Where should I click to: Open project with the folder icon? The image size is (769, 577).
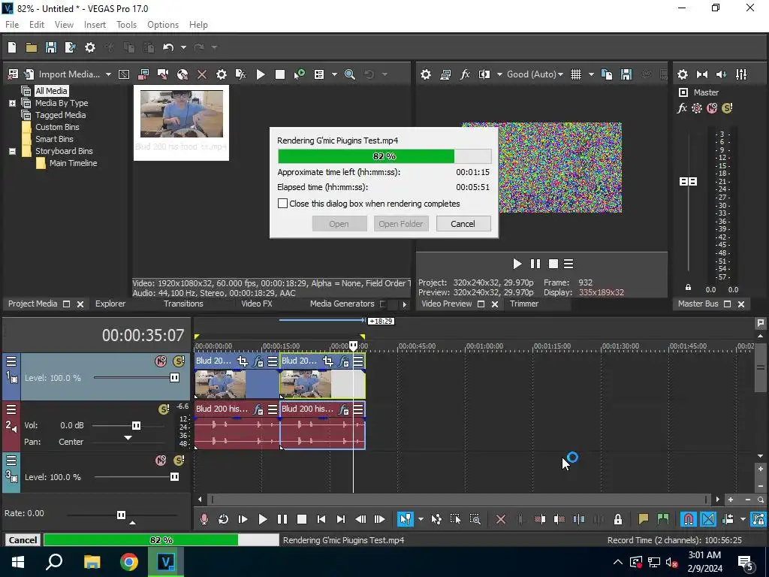pyautogui.click(x=32, y=47)
